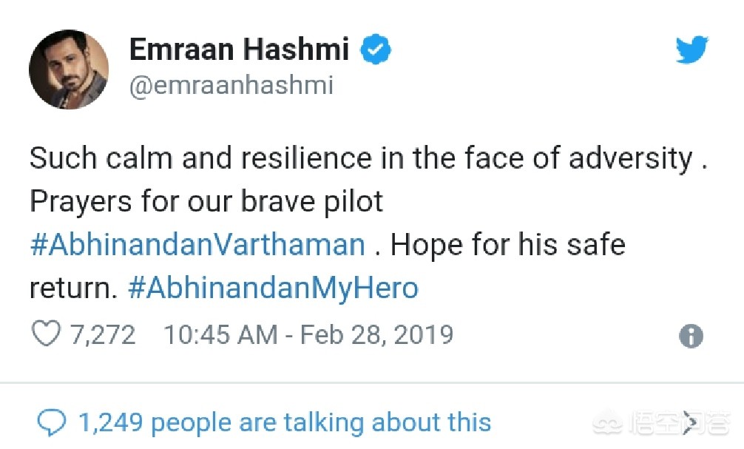Viewport: 744px width, 449px height.
Task: Open the 10:45 AM - Feb 28, 2019 timestamp
Action: coord(308,334)
